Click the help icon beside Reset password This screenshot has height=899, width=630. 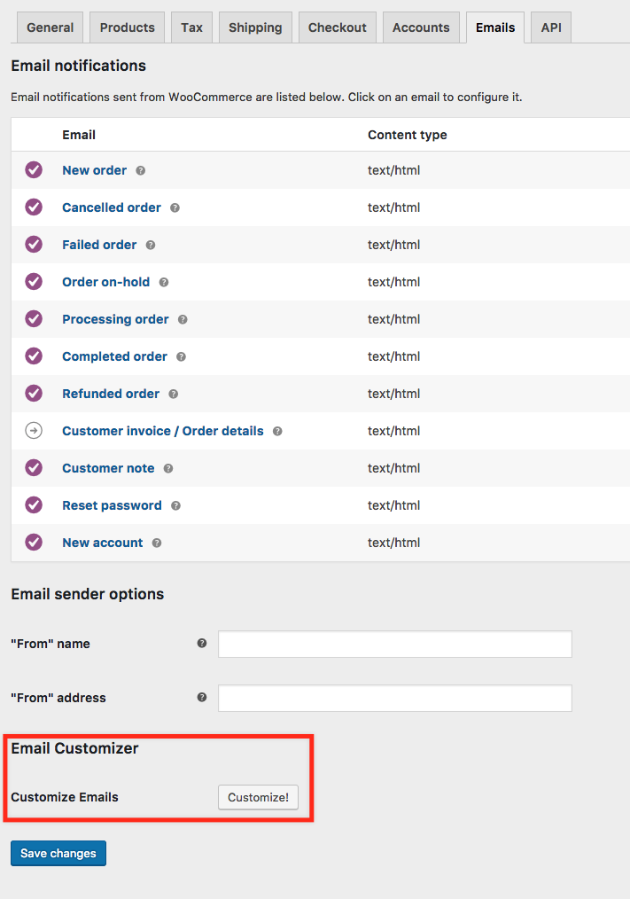point(175,505)
